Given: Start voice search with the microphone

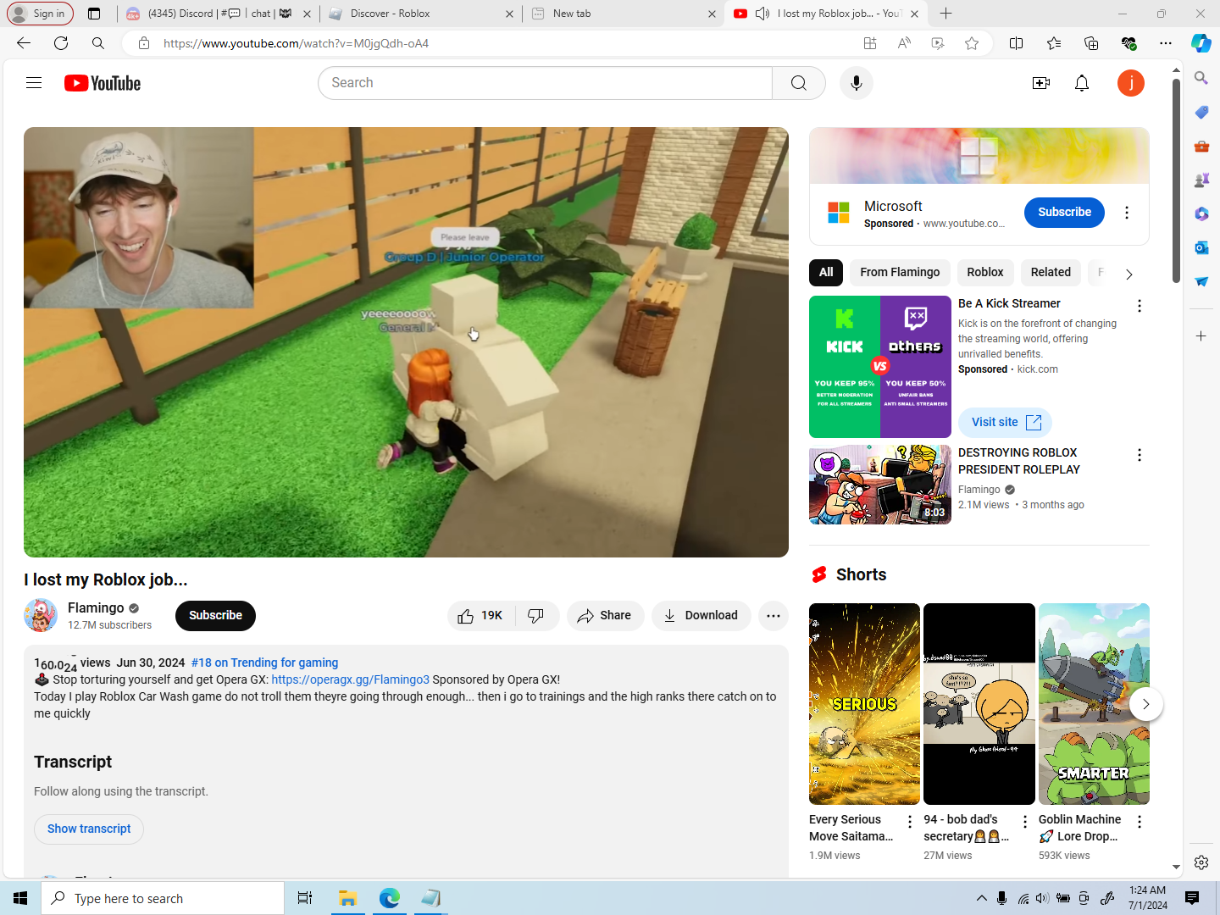Looking at the screenshot, I should coord(857,83).
